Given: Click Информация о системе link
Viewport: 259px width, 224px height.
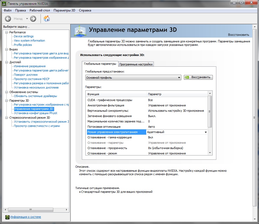Looking at the screenshot, I should [26, 217].
